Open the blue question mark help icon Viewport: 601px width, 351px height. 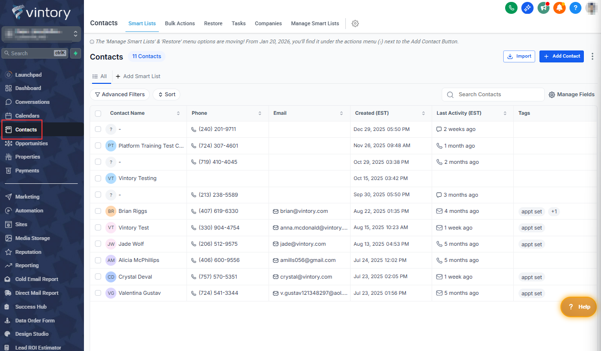tap(575, 8)
